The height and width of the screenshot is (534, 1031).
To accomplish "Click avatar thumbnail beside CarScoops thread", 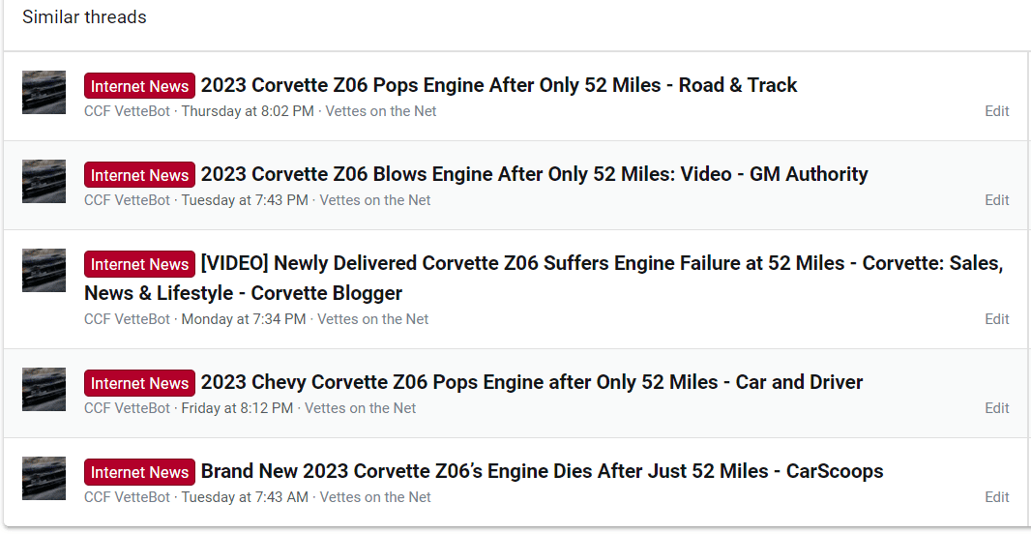I will pyautogui.click(x=44, y=479).
